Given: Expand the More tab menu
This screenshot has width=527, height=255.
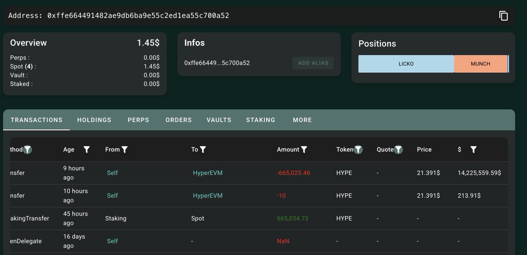Looking at the screenshot, I should tap(302, 120).
